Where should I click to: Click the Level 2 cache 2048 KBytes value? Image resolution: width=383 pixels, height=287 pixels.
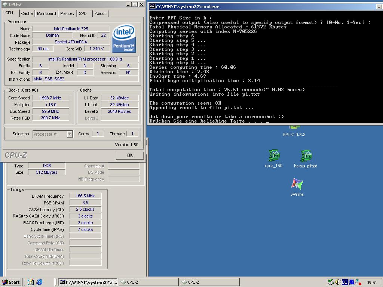[120, 111]
